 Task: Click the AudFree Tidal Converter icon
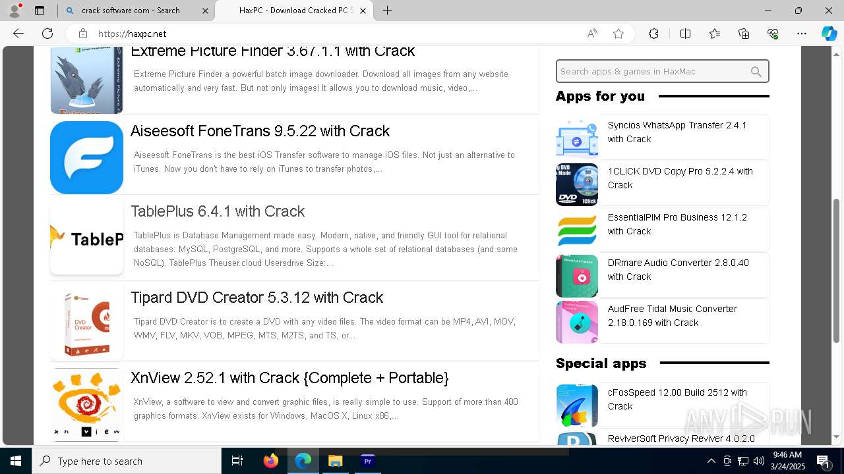[577, 322]
